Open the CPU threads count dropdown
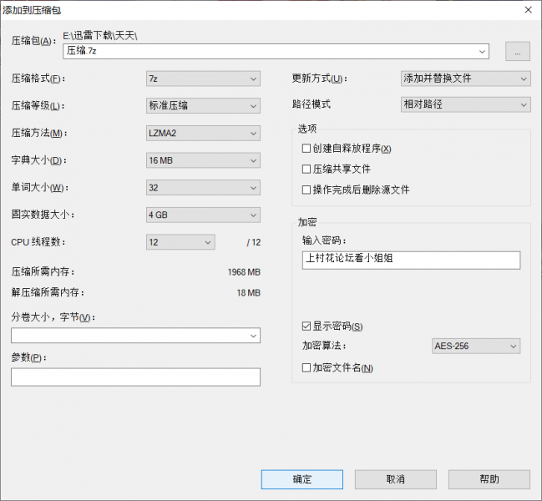The width and height of the screenshot is (542, 501). coord(180,242)
